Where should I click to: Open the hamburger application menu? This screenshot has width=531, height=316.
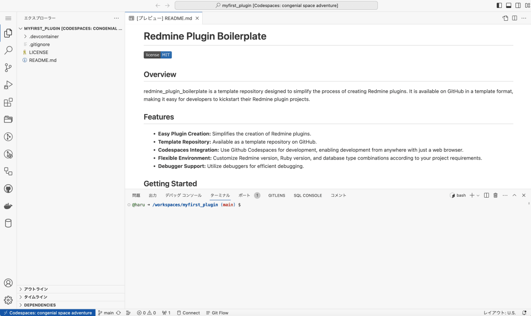[8, 18]
